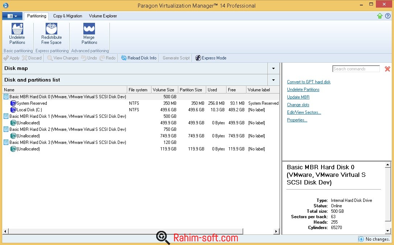Click the Convert to GPT hard disk link
The height and width of the screenshot is (245, 394).
tap(308, 82)
